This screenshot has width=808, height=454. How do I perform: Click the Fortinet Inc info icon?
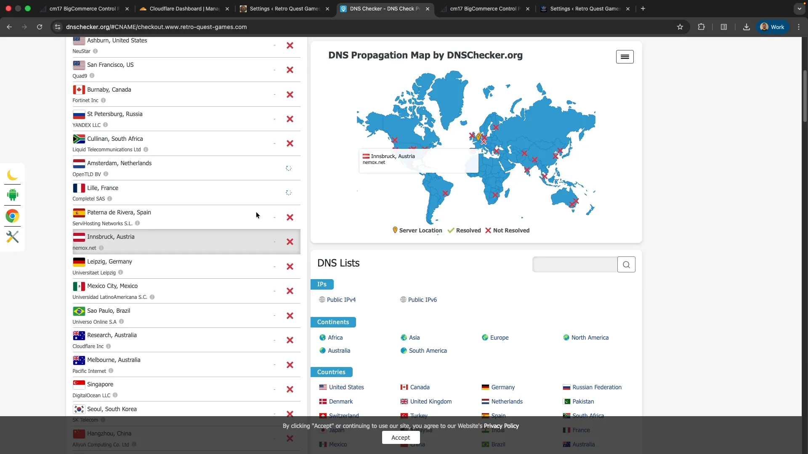click(103, 100)
